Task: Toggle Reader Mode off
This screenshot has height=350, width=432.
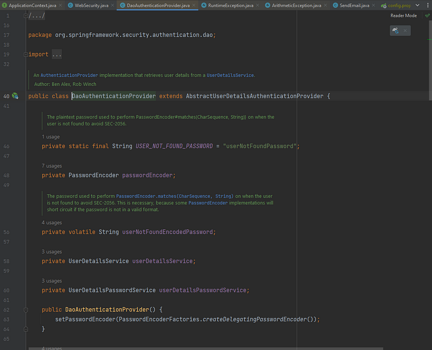Action: click(x=403, y=15)
